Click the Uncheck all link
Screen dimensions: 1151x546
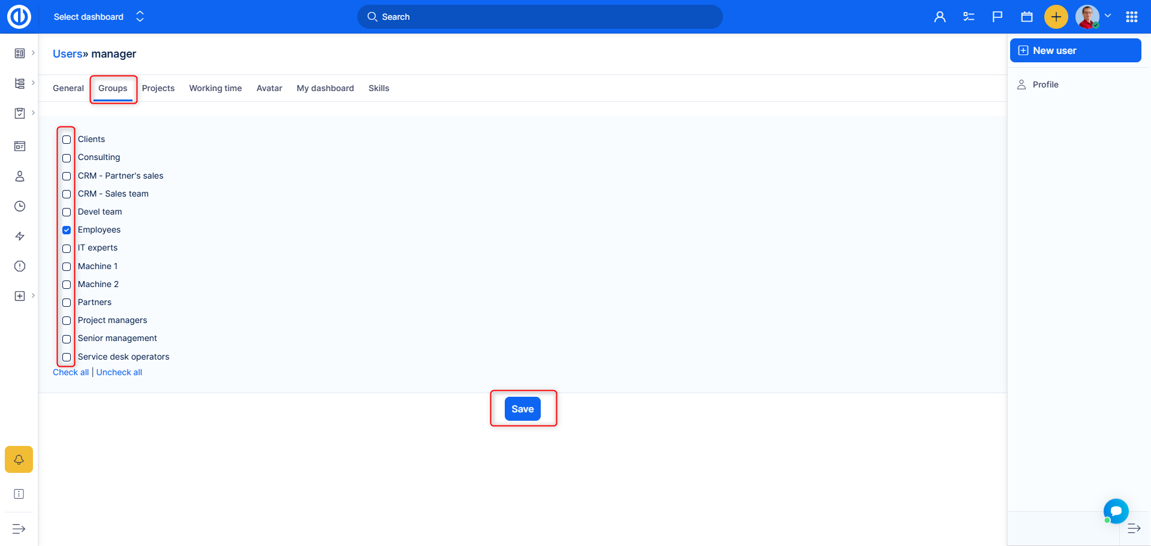click(119, 372)
